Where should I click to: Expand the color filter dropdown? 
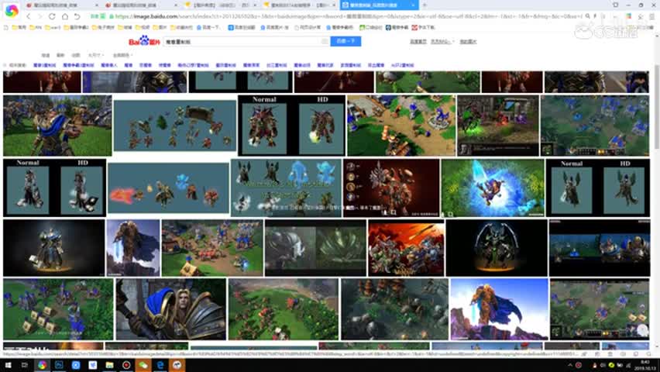[122, 55]
